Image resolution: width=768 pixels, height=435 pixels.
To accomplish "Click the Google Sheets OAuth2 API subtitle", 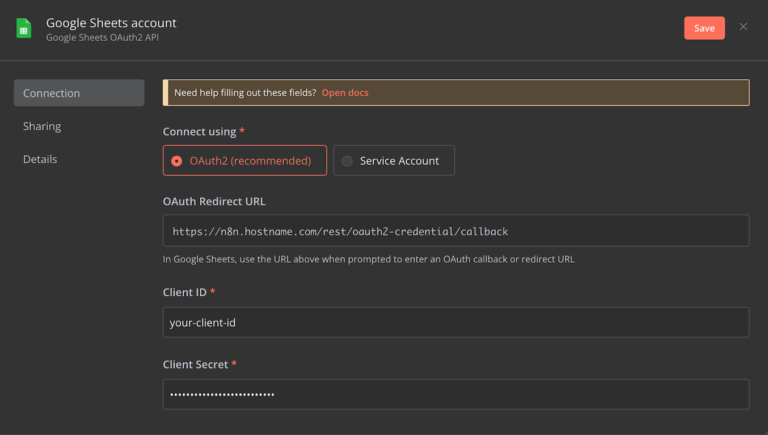I will [102, 38].
